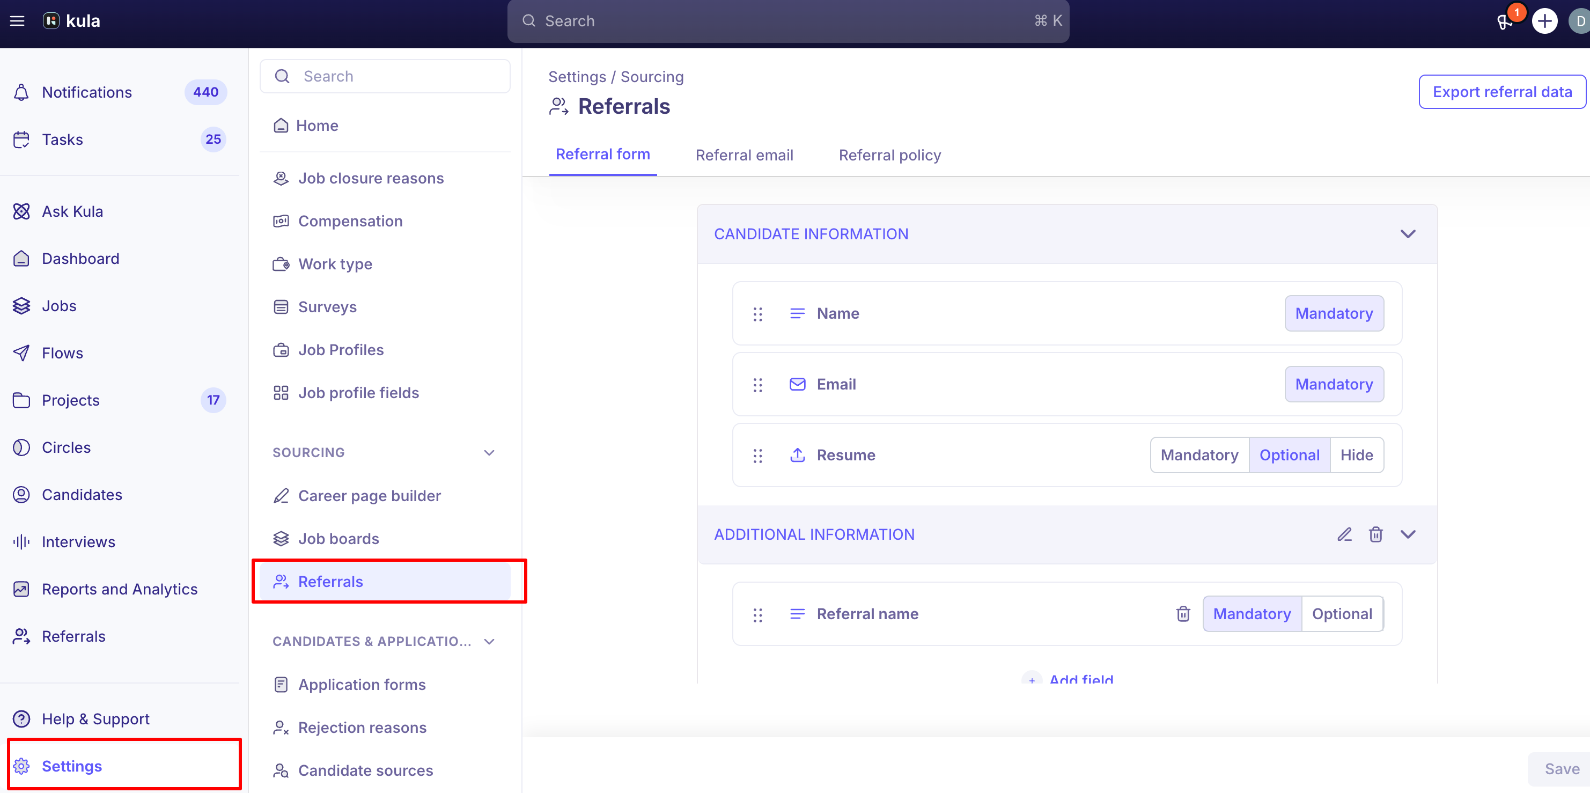Open Application forms settings item
The width and height of the screenshot is (1590, 793).
point(385,685)
